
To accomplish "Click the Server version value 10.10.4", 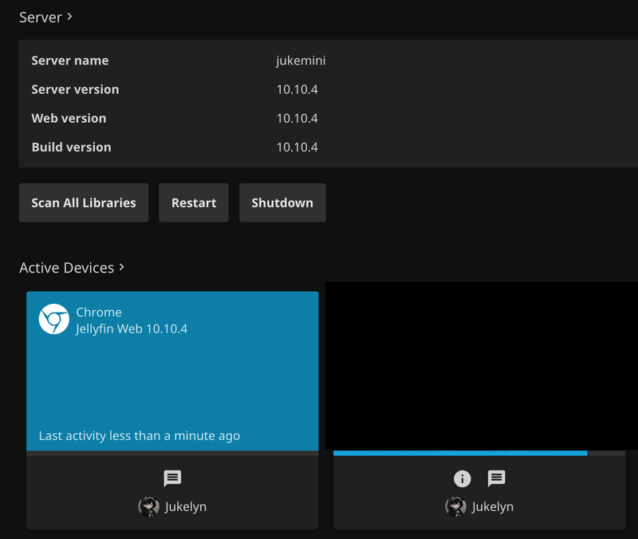I will click(x=297, y=89).
